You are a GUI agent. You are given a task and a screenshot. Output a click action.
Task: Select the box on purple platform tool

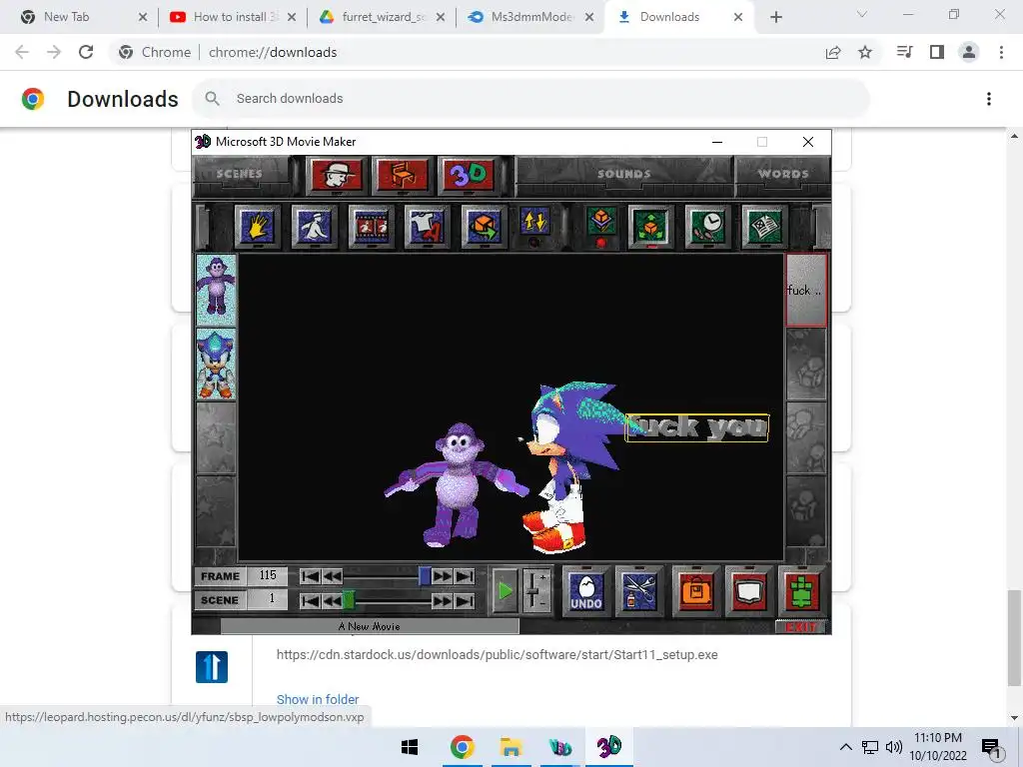coord(600,224)
